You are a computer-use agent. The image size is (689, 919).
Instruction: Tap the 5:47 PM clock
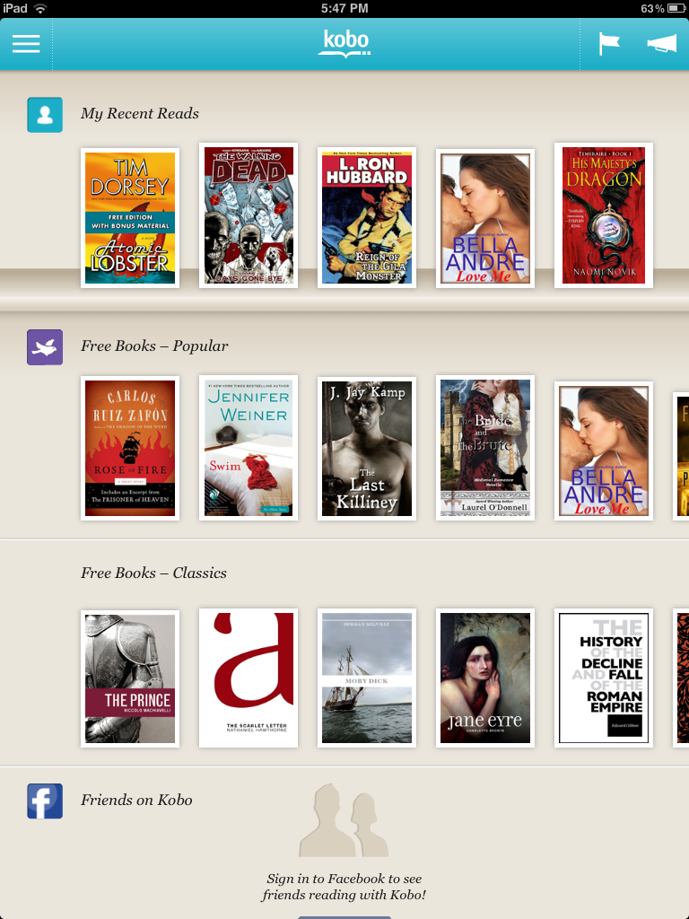coord(344,8)
